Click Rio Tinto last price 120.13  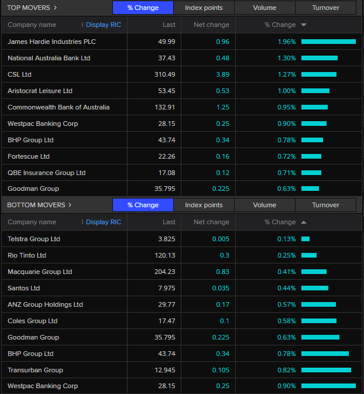pyautogui.click(x=164, y=255)
